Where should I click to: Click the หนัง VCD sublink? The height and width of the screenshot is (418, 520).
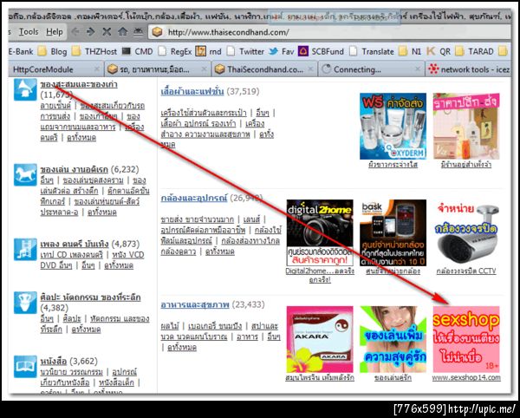click(x=128, y=255)
